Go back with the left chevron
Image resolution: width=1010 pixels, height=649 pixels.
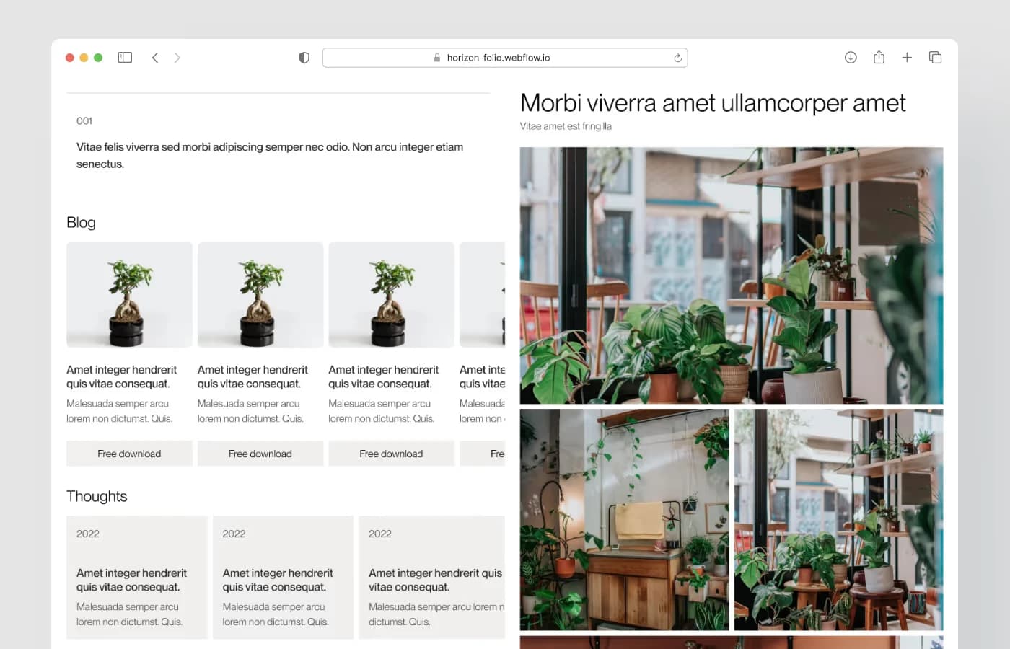[155, 58]
